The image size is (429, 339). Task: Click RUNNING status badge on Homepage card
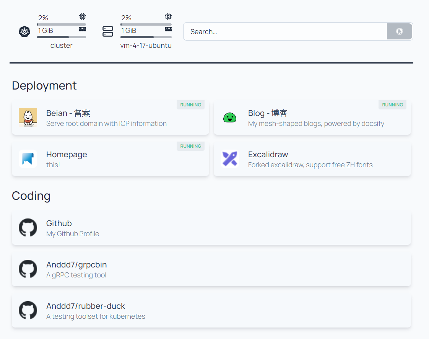tap(190, 146)
